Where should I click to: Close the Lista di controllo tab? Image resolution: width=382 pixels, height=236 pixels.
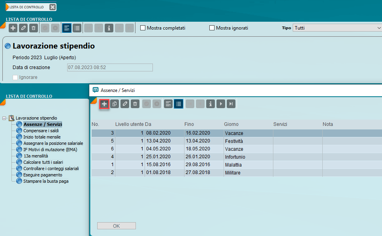pyautogui.click(x=53, y=7)
